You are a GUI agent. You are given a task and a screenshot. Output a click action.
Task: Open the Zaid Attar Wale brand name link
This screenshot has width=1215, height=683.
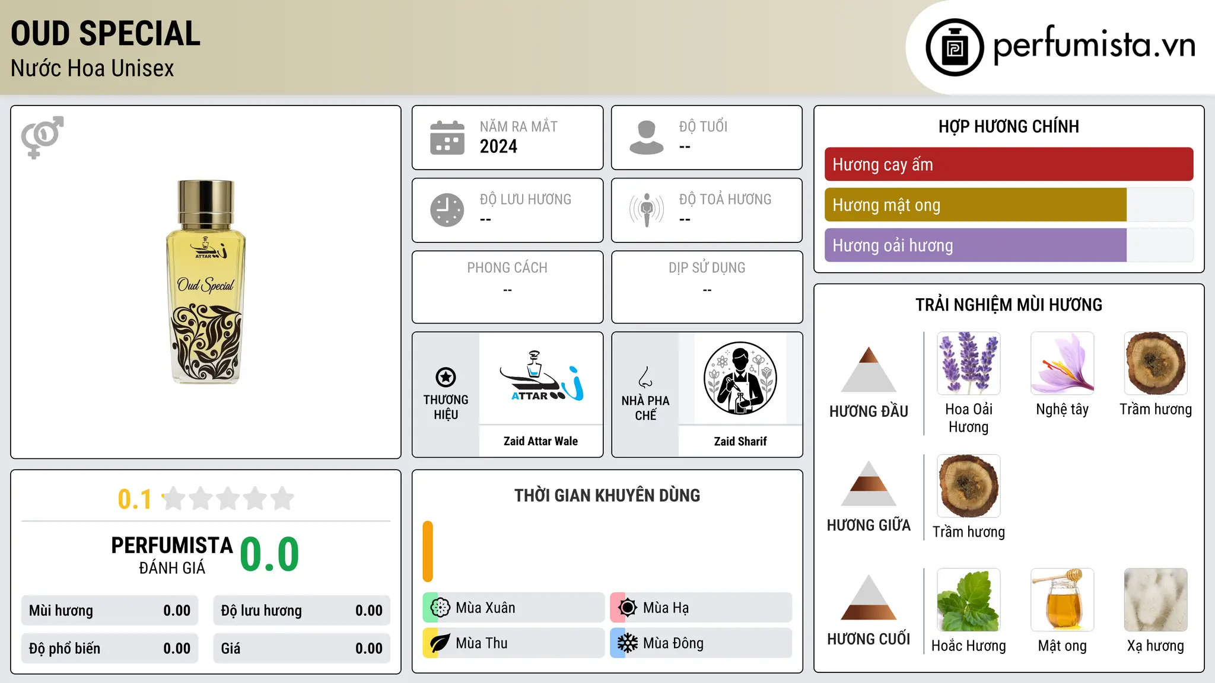540,441
